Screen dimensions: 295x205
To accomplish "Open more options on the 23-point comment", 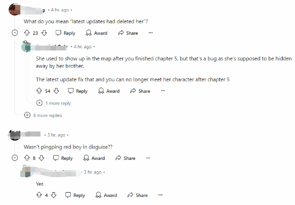I will pyautogui.click(x=151, y=33).
